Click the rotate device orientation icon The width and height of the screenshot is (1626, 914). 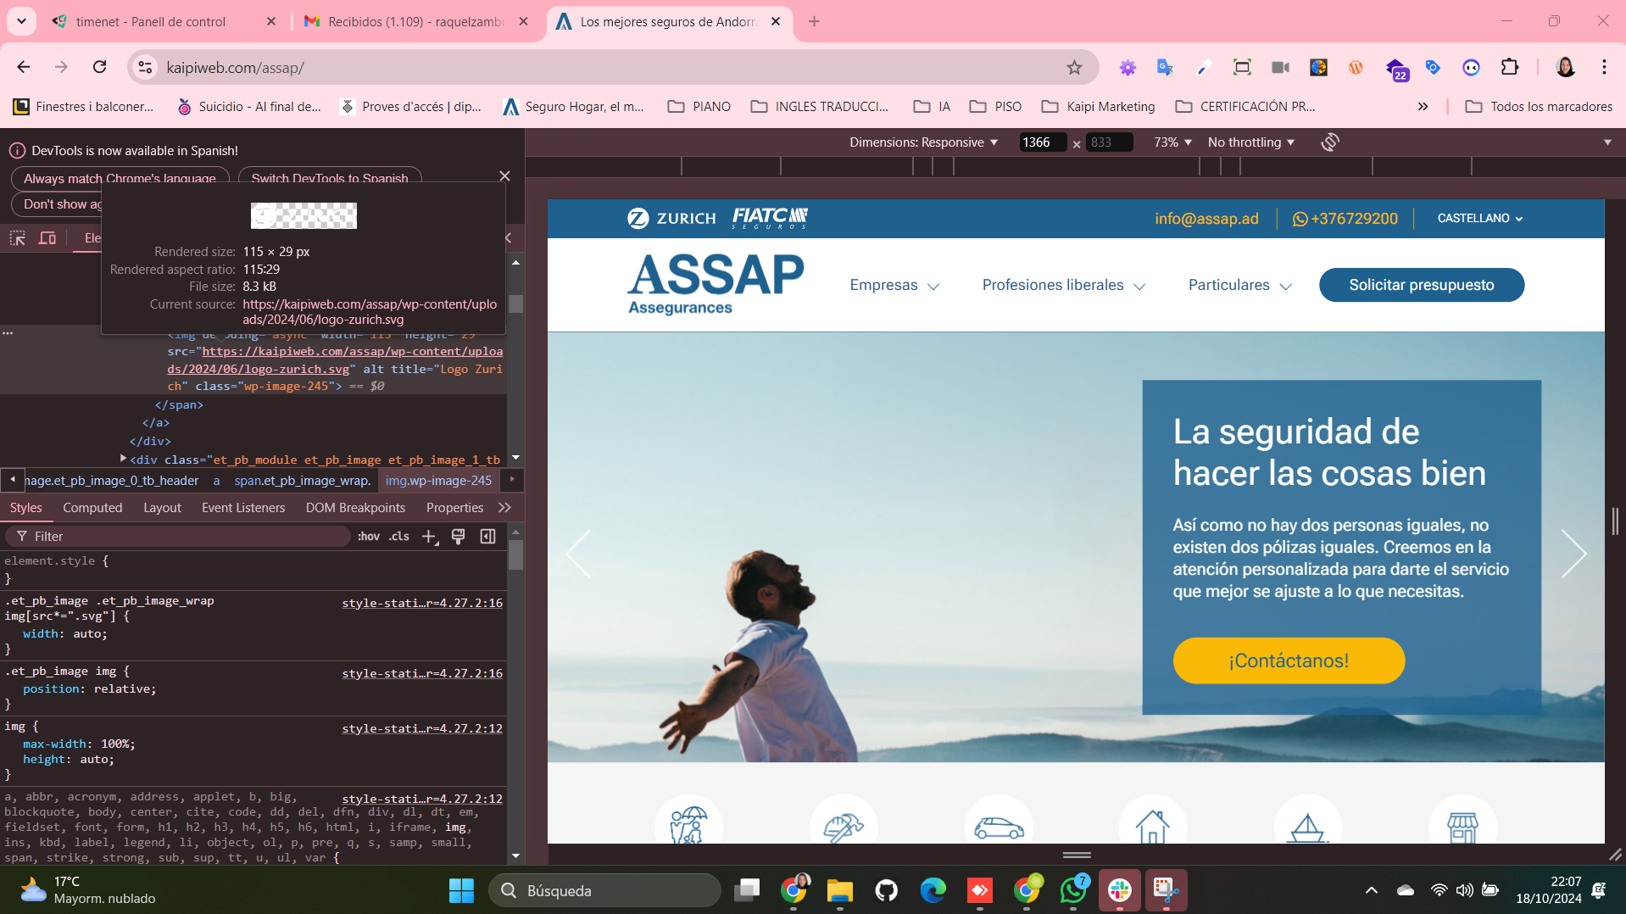(x=1330, y=142)
